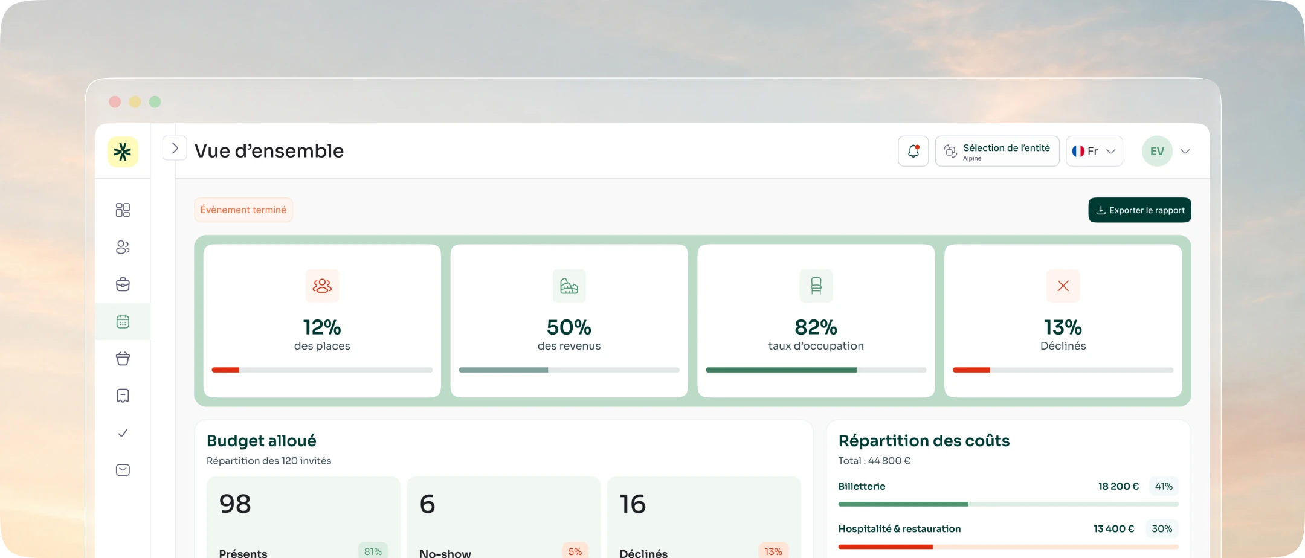Open the users icon in sidebar
The height and width of the screenshot is (558, 1305).
[x=123, y=247]
